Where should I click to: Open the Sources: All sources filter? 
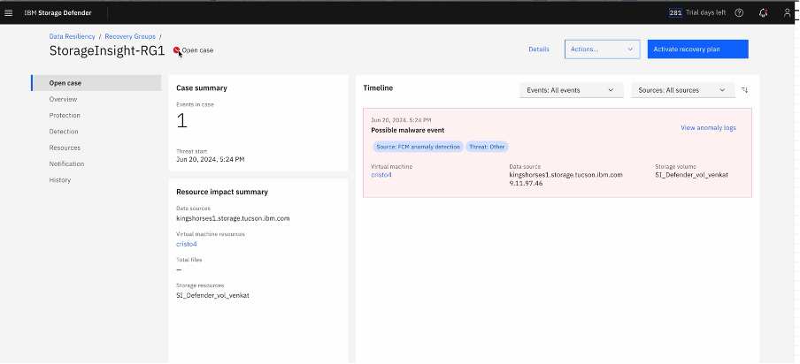[681, 90]
